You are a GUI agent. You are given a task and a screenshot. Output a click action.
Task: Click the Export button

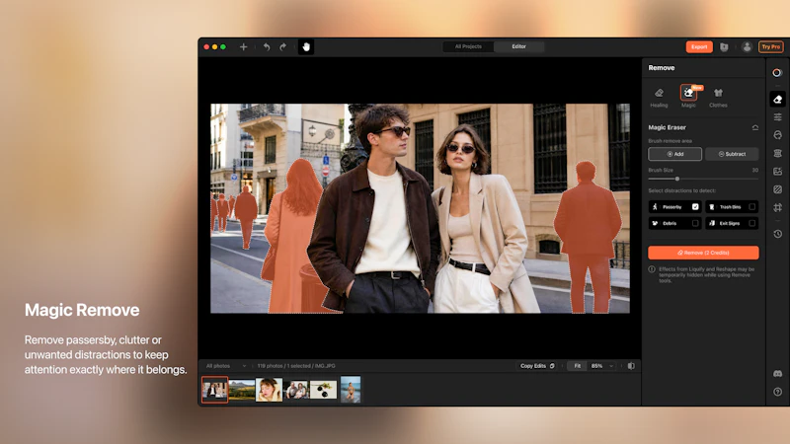point(699,46)
